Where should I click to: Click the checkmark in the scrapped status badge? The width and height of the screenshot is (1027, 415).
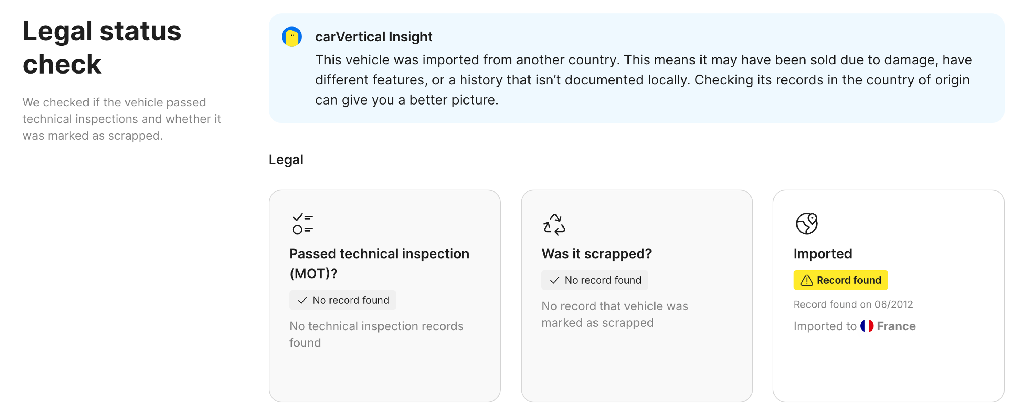tap(554, 280)
